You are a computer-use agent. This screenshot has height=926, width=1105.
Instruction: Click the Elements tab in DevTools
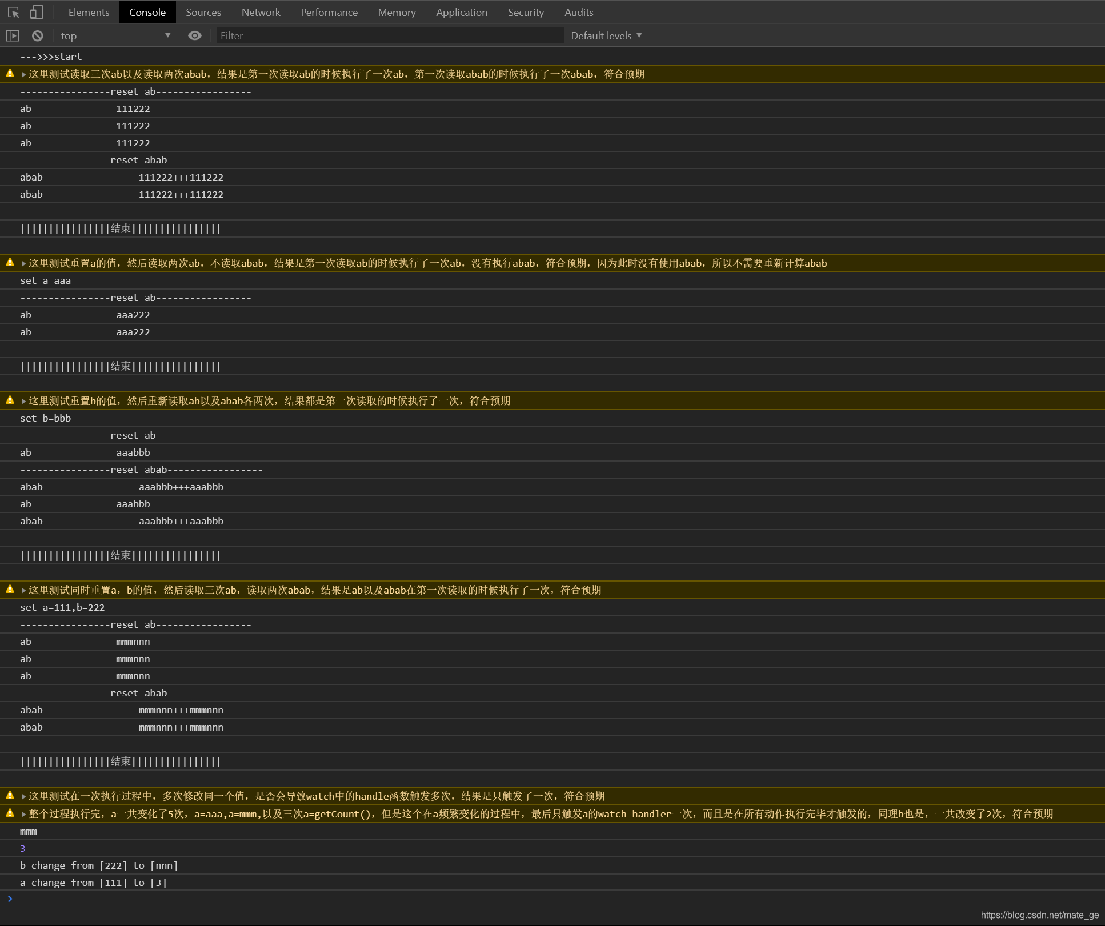pos(88,12)
